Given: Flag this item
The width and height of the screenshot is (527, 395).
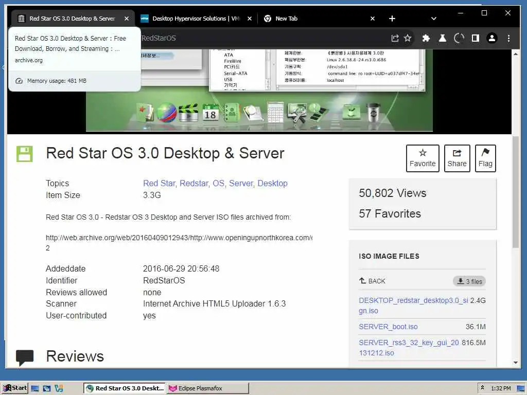Looking at the screenshot, I should tap(485, 158).
